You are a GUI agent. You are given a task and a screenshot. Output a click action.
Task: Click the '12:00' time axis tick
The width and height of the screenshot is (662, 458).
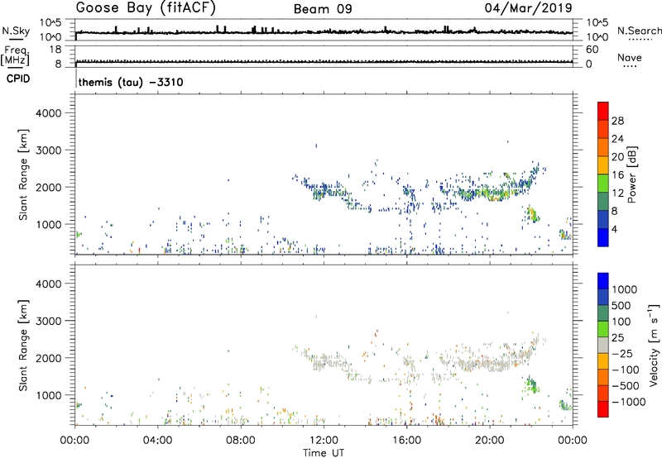[x=324, y=441]
